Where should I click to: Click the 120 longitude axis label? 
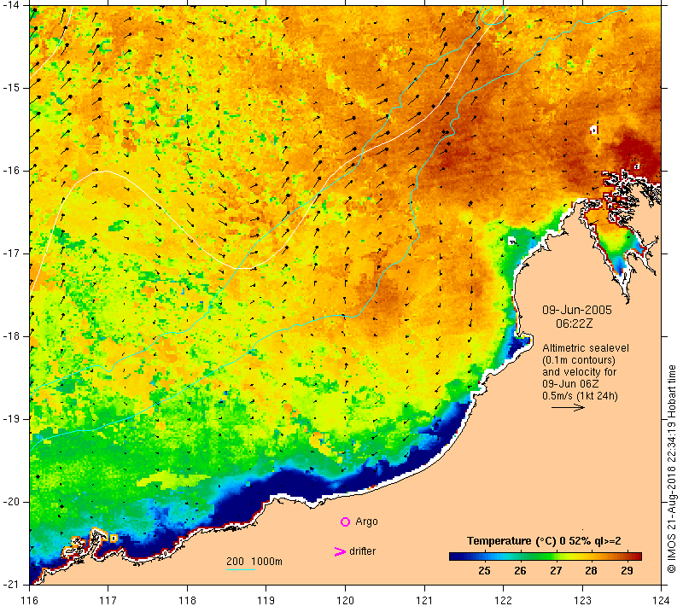346,600
